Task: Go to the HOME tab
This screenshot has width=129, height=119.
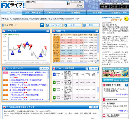Action: [11, 13]
